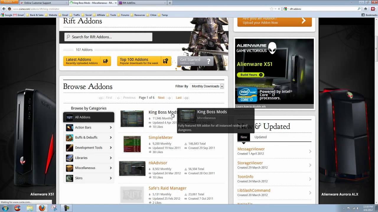
Task: Click the Miscellaneous category icon
Action: click(69, 168)
